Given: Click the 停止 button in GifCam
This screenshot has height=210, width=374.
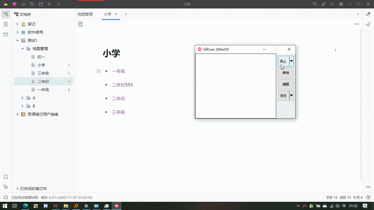Looking at the screenshot, I should [x=283, y=61].
